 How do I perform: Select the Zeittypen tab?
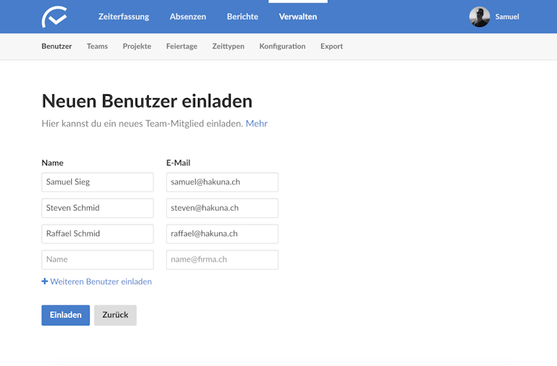point(228,46)
